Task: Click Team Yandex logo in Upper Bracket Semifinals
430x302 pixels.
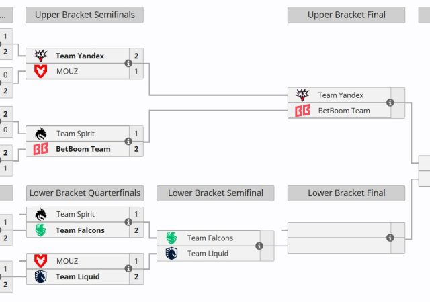Action: (x=41, y=56)
